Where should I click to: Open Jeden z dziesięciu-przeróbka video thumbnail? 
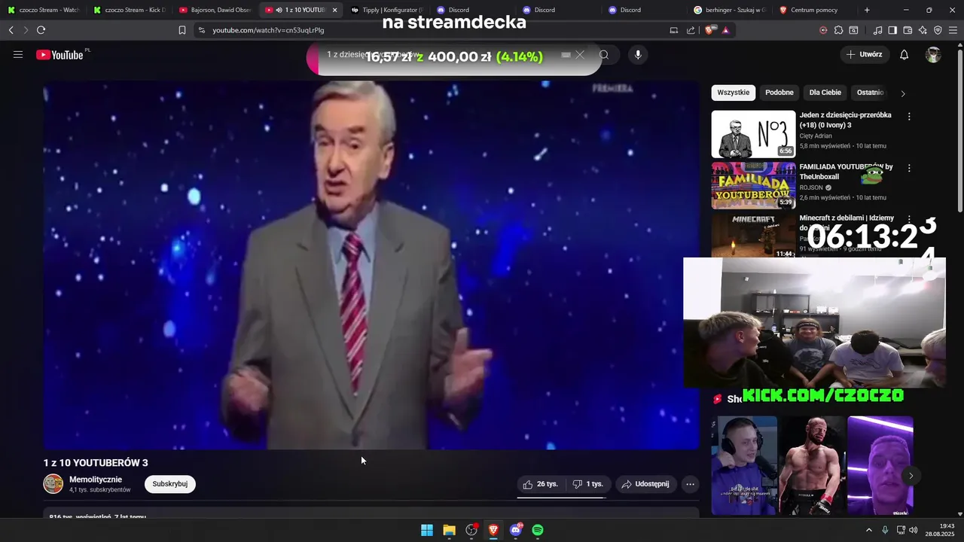point(753,134)
